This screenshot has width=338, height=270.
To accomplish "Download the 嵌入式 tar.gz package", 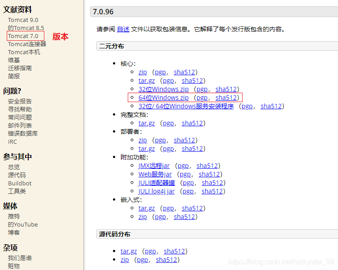I will point(147,208).
